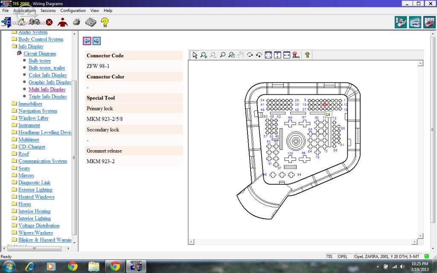Open the Wipers/Washers folder

35,233
